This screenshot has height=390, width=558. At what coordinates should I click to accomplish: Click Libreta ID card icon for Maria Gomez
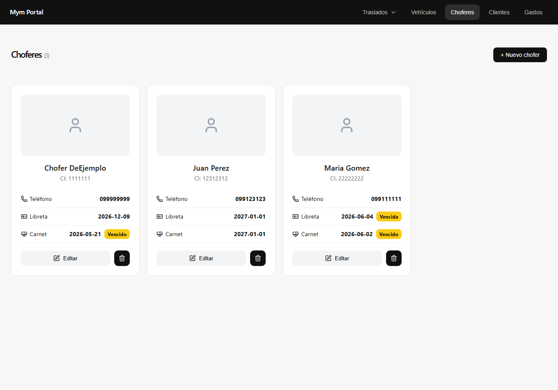click(x=296, y=216)
